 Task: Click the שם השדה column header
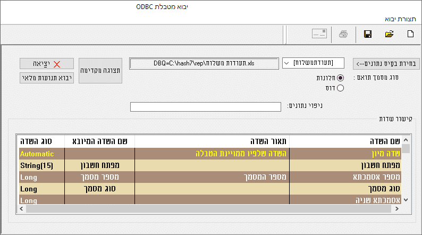pos(345,141)
